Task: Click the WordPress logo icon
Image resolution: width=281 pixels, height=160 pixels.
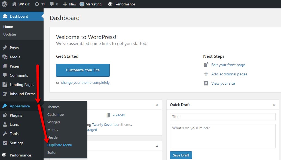Action: pos(5,4)
